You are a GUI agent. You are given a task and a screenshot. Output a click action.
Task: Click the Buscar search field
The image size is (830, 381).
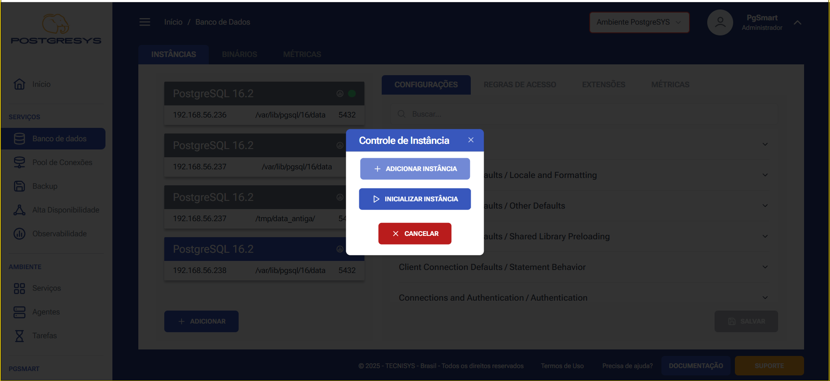(x=584, y=114)
